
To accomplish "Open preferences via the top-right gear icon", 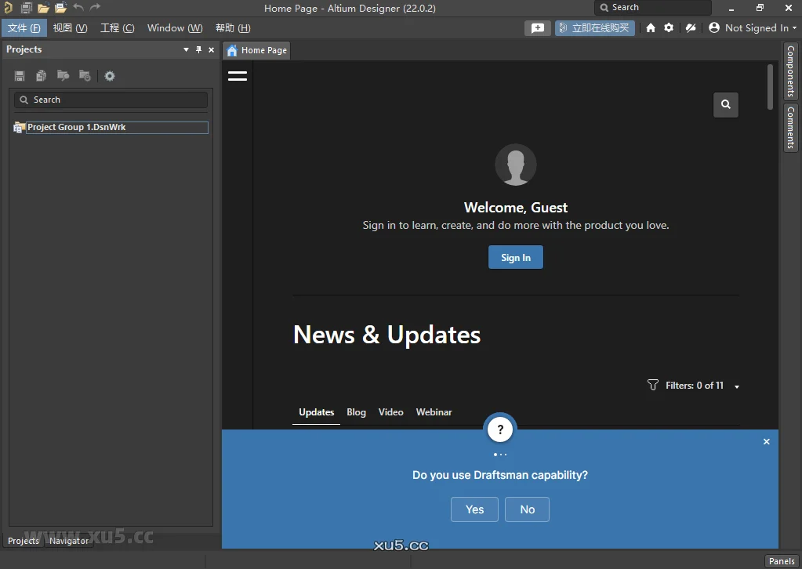I will [669, 28].
